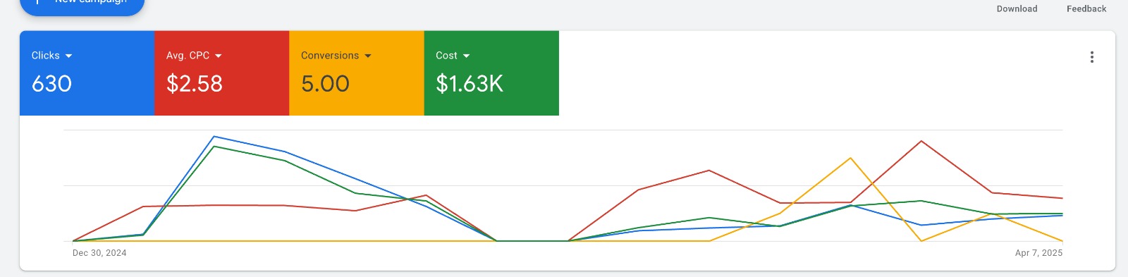Select the yellow 5.00 conversions value
The height and width of the screenshot is (277, 1128).
pos(325,84)
